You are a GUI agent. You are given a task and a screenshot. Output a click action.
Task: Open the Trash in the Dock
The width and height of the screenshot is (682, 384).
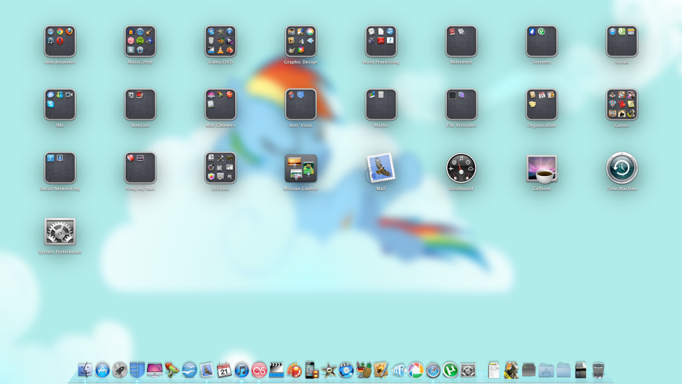(x=599, y=370)
